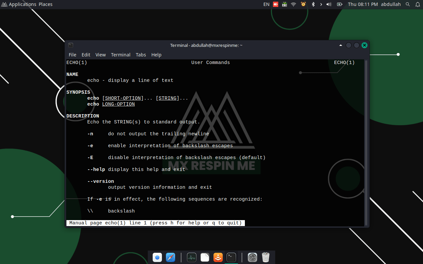Open the Help menu in Terminal
The image size is (423, 264).
156,55
